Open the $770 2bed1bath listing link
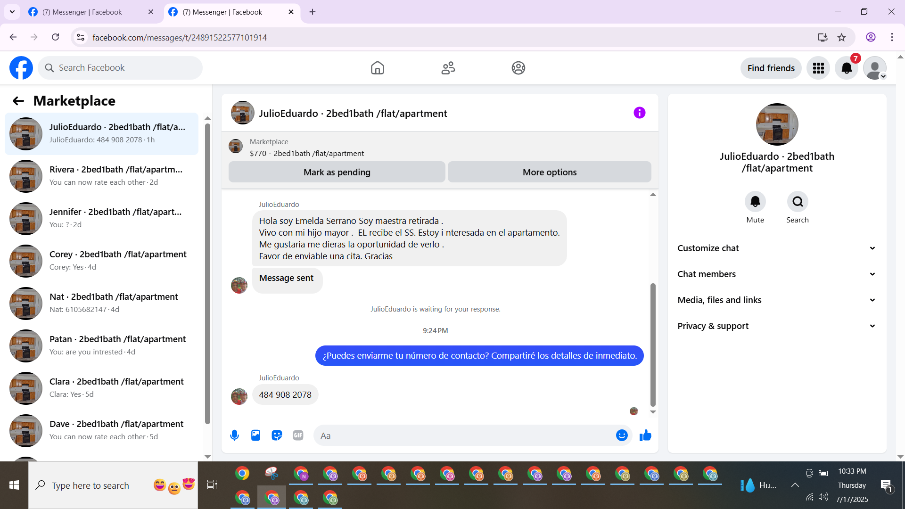Screen dimensions: 905x509 (x=307, y=154)
